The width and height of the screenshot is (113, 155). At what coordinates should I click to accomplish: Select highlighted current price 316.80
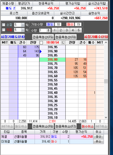pos(52,60)
